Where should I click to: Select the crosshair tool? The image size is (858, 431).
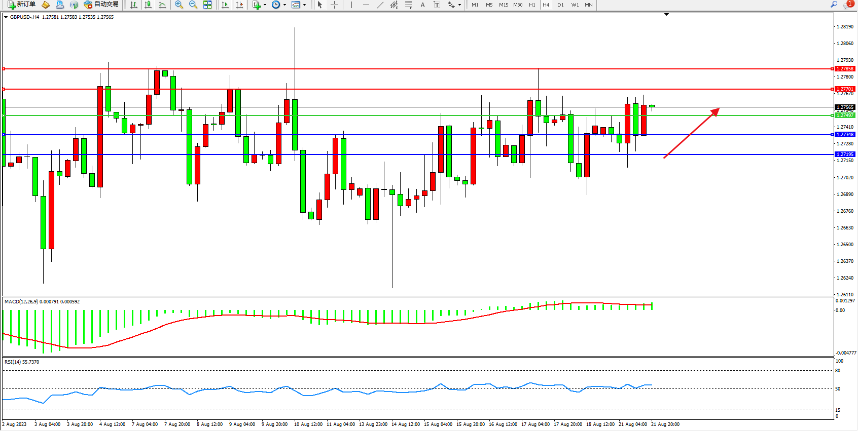pyautogui.click(x=334, y=5)
